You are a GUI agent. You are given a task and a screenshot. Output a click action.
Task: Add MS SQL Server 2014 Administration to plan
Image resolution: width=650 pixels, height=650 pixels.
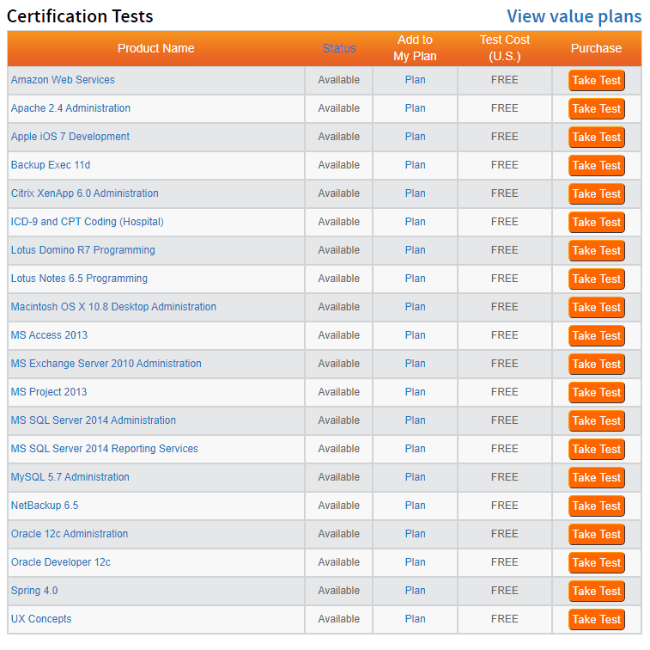(415, 420)
